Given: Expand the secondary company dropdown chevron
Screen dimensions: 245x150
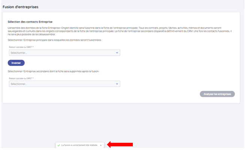Looking at the screenshot, I should tap(117, 84).
